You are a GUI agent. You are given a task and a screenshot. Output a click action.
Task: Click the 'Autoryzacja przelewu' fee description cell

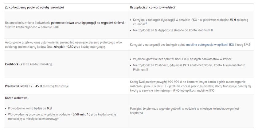coord(66,45)
